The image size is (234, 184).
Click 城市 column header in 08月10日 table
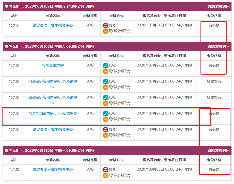click(14, 160)
